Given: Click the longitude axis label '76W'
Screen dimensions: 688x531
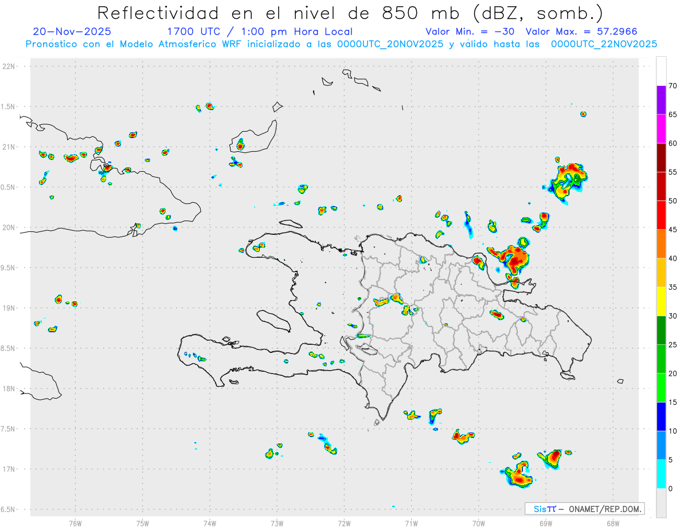Looking at the screenshot, I should pyautogui.click(x=75, y=523).
